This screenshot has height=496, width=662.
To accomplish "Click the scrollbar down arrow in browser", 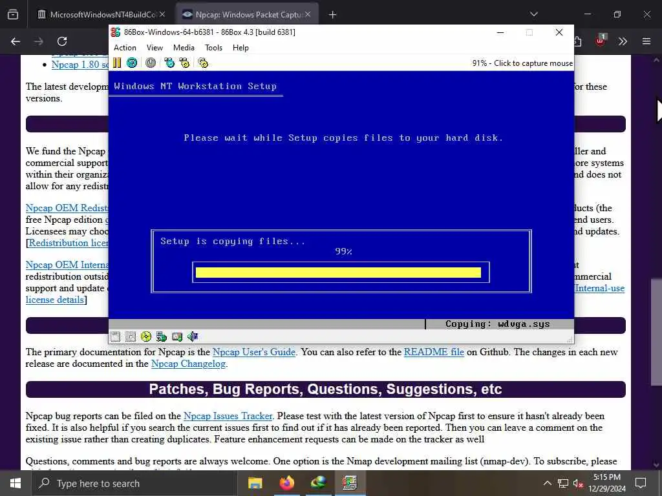I will (x=656, y=465).
